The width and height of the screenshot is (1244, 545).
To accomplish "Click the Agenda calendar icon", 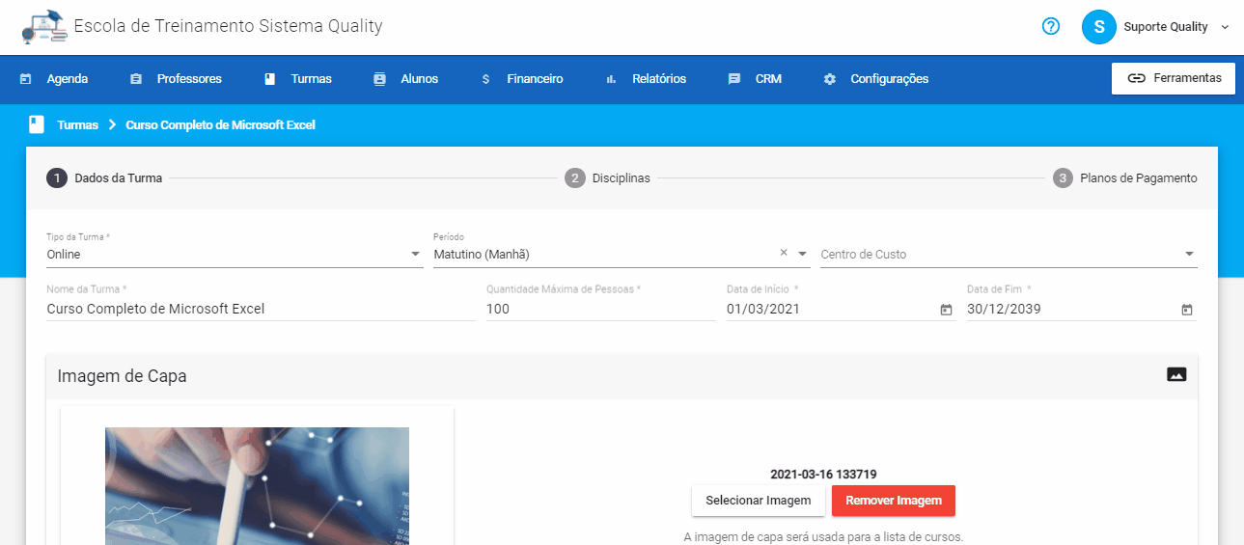I will point(26,79).
